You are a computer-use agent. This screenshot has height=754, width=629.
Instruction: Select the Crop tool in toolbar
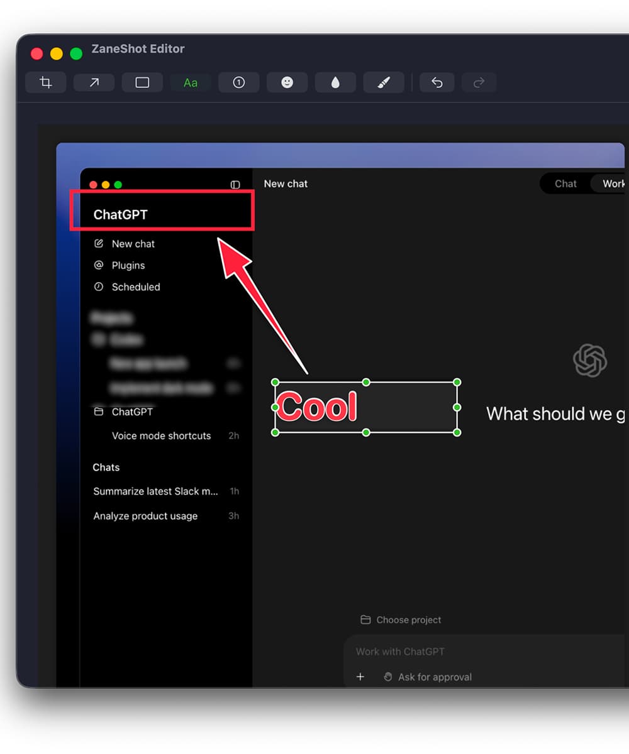click(x=45, y=82)
